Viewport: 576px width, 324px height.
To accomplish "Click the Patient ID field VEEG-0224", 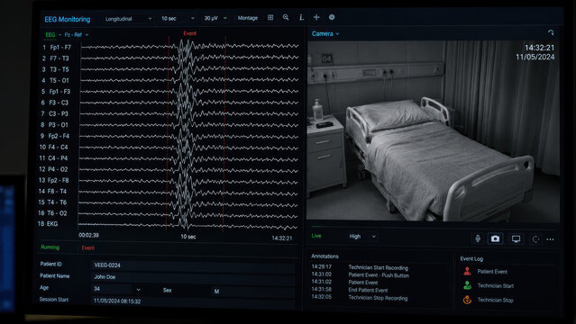I will (x=193, y=265).
